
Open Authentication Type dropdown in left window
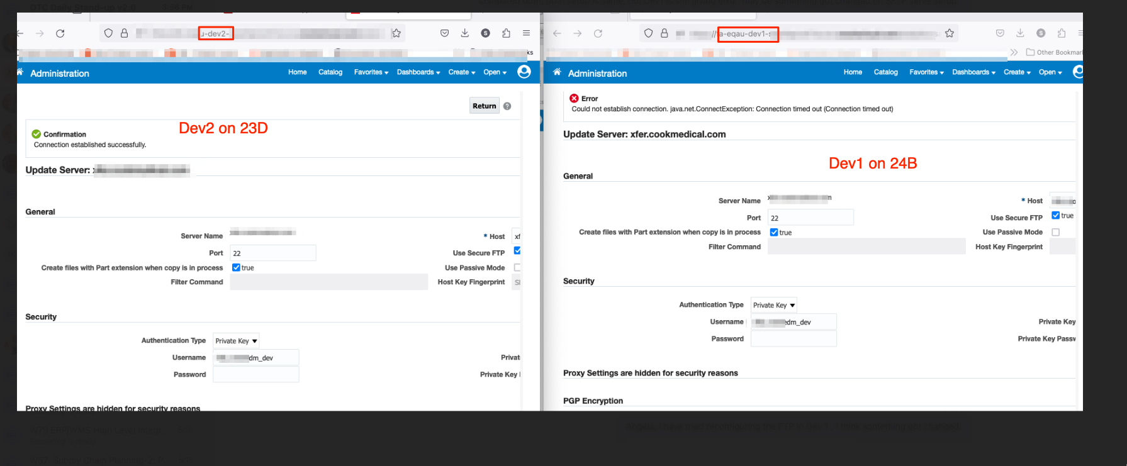pyautogui.click(x=236, y=341)
